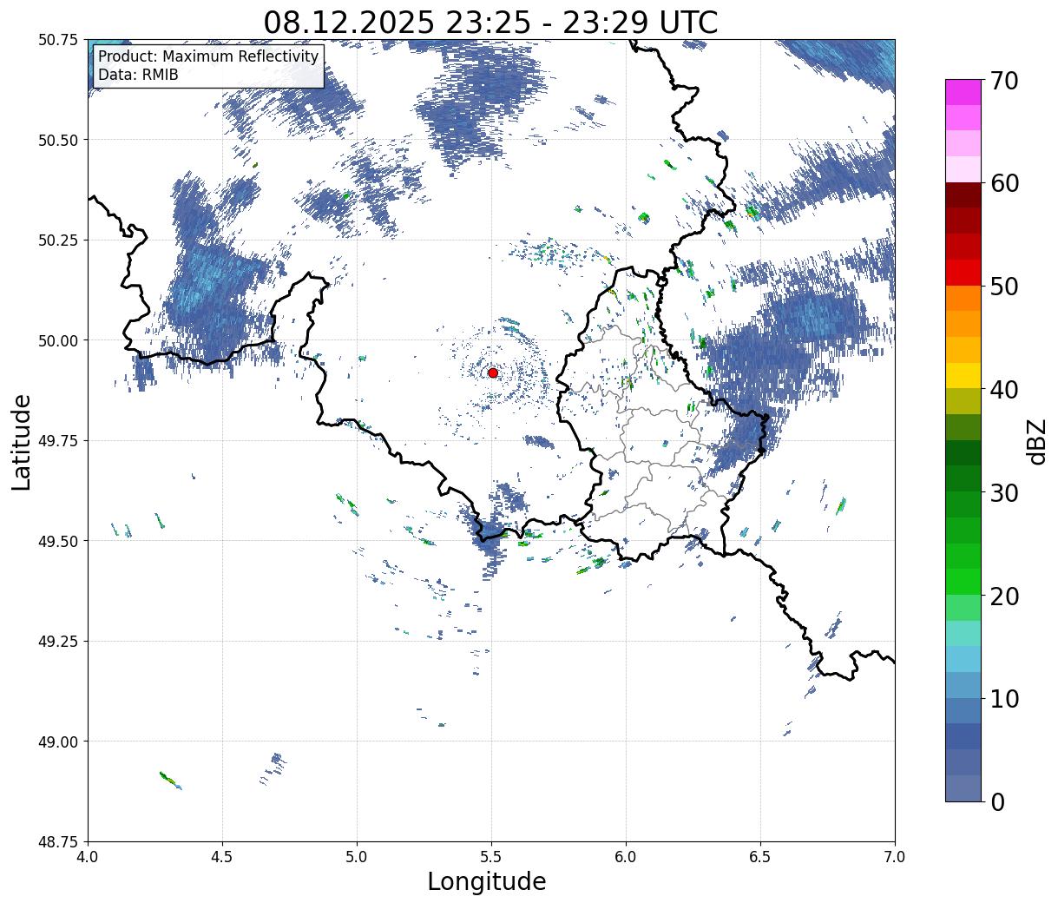Click the latitude tick label 50.50
The width and height of the screenshot is (1058, 903).
(x=57, y=140)
